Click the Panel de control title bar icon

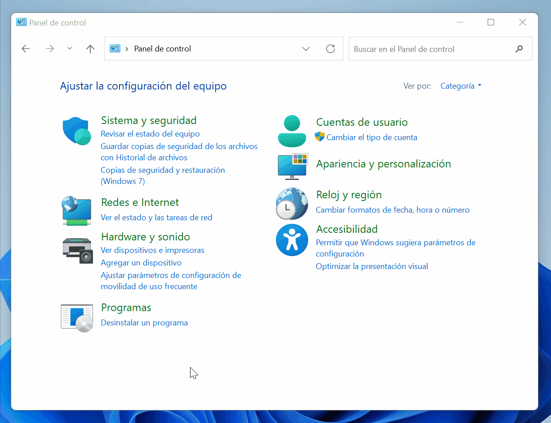point(21,22)
